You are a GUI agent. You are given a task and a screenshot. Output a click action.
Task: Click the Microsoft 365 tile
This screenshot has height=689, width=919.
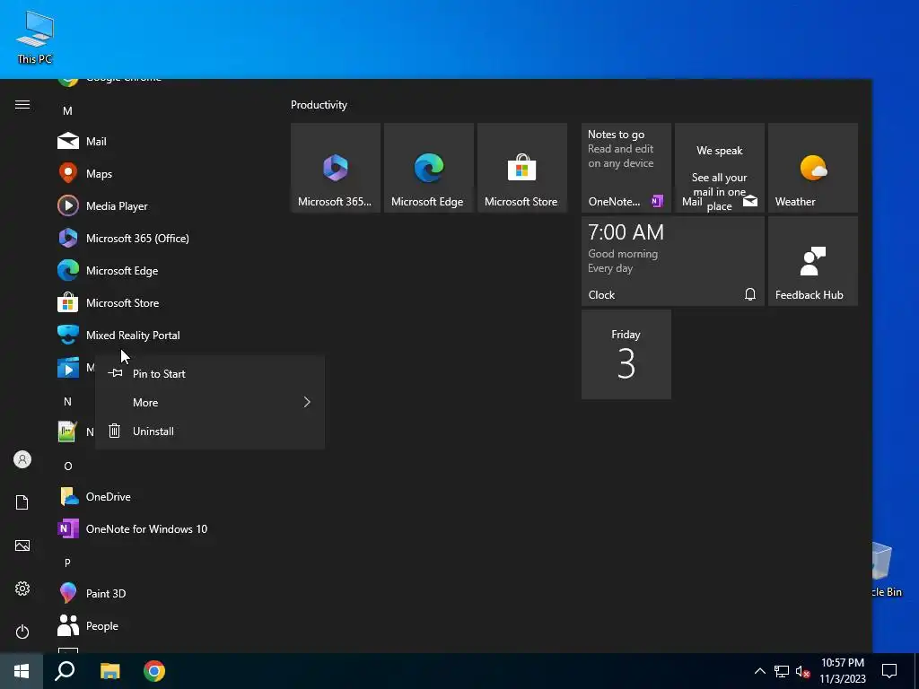pos(336,168)
